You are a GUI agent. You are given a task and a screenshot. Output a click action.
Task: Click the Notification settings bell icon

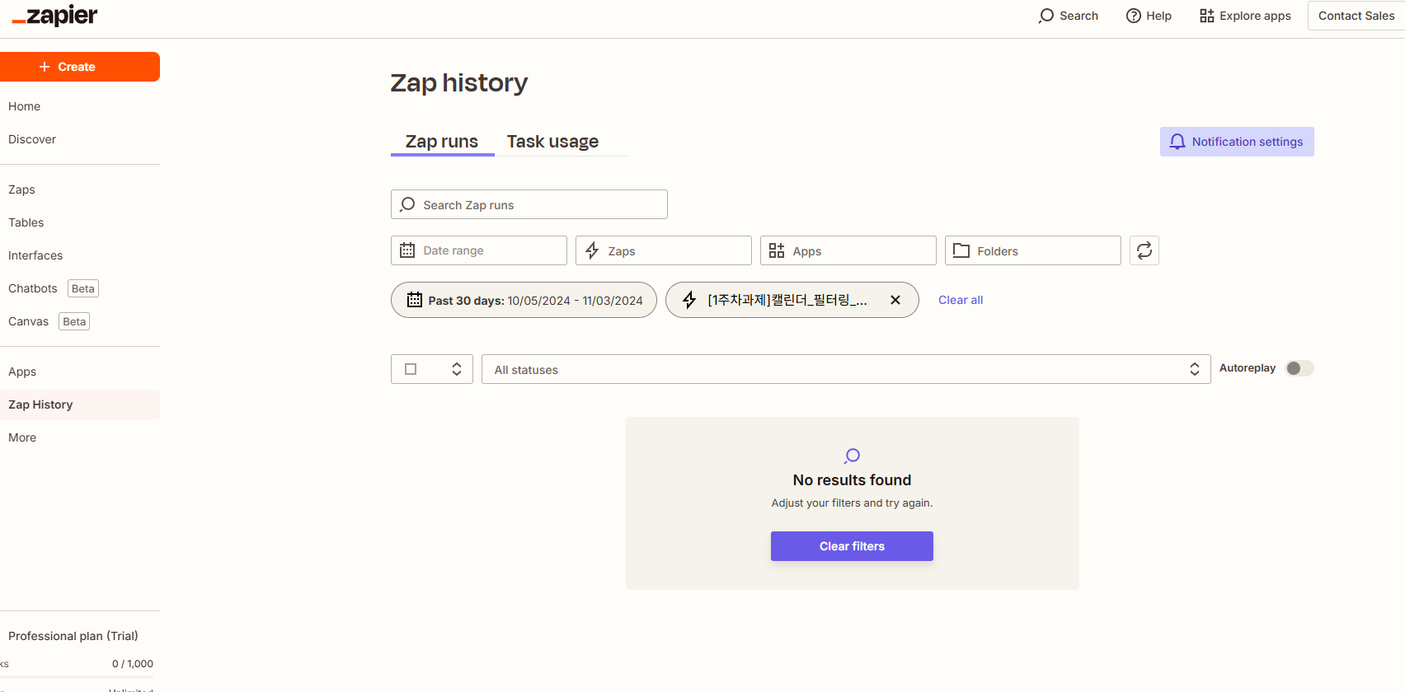click(1177, 142)
